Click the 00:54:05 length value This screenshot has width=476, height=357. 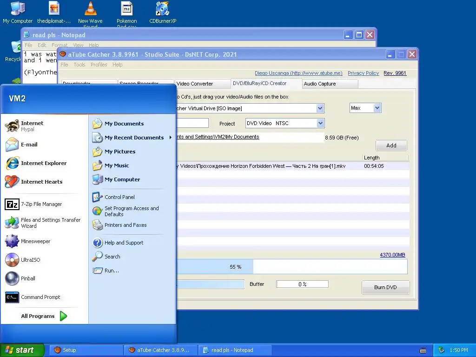pyautogui.click(x=374, y=166)
